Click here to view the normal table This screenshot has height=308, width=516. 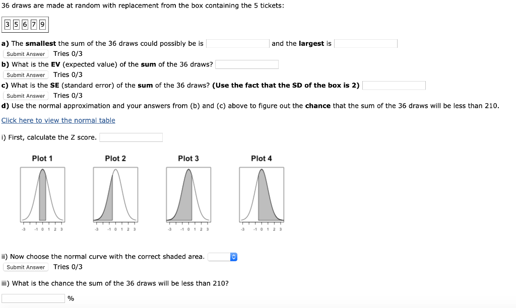click(58, 120)
